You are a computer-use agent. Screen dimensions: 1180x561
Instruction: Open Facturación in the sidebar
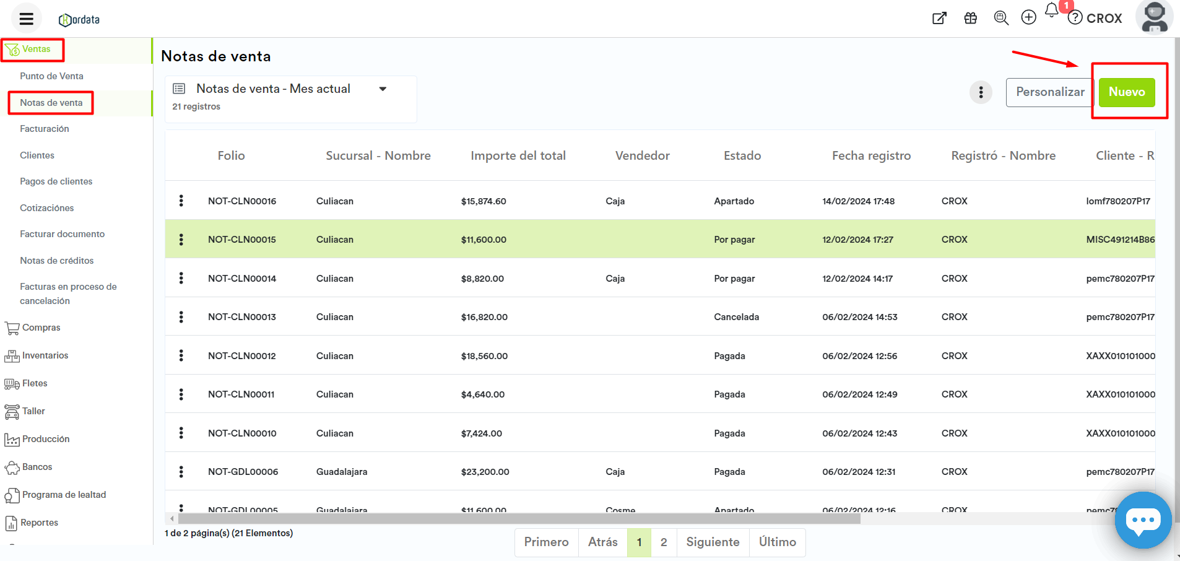[45, 129]
